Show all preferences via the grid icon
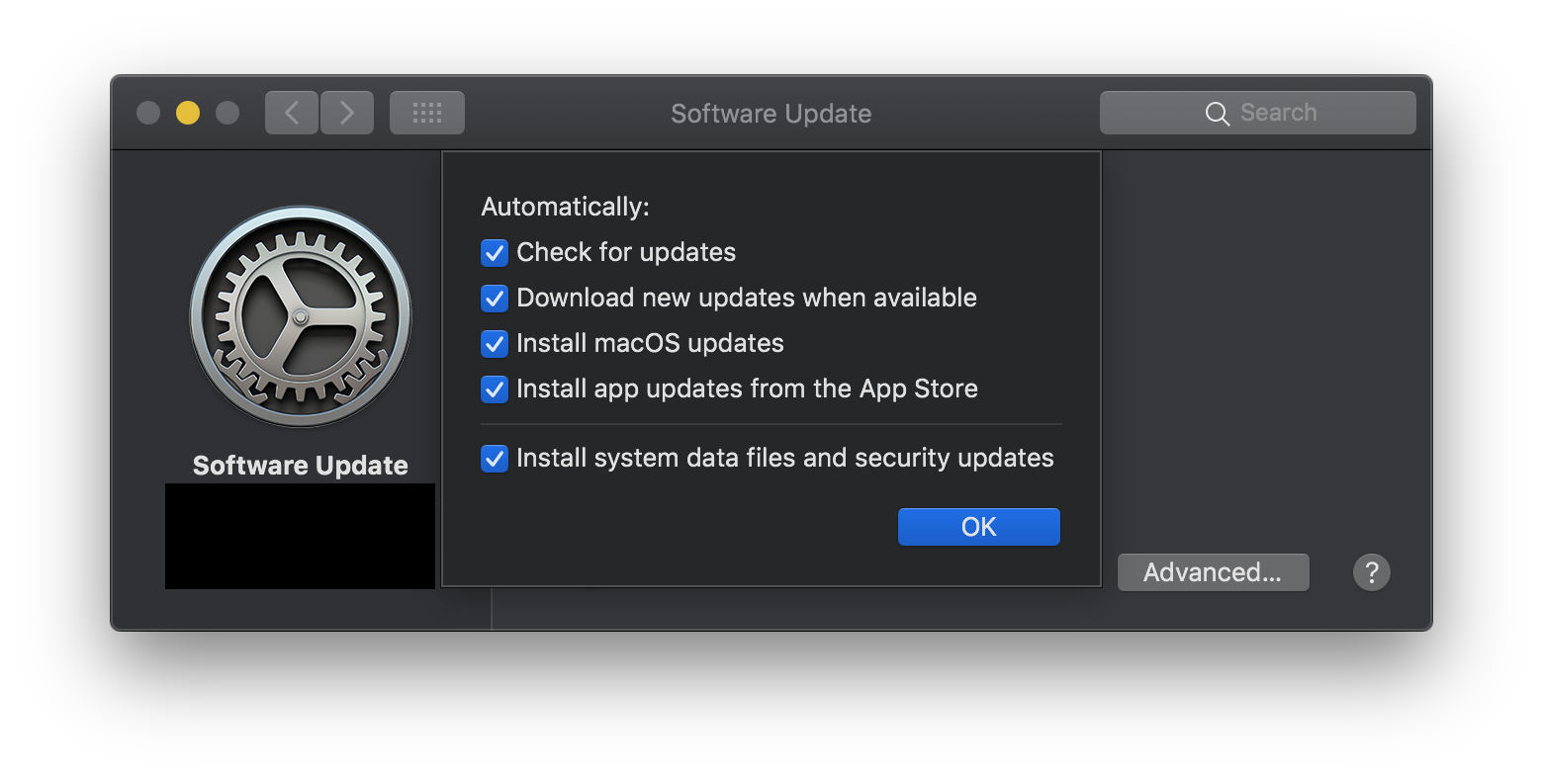 coord(427,113)
